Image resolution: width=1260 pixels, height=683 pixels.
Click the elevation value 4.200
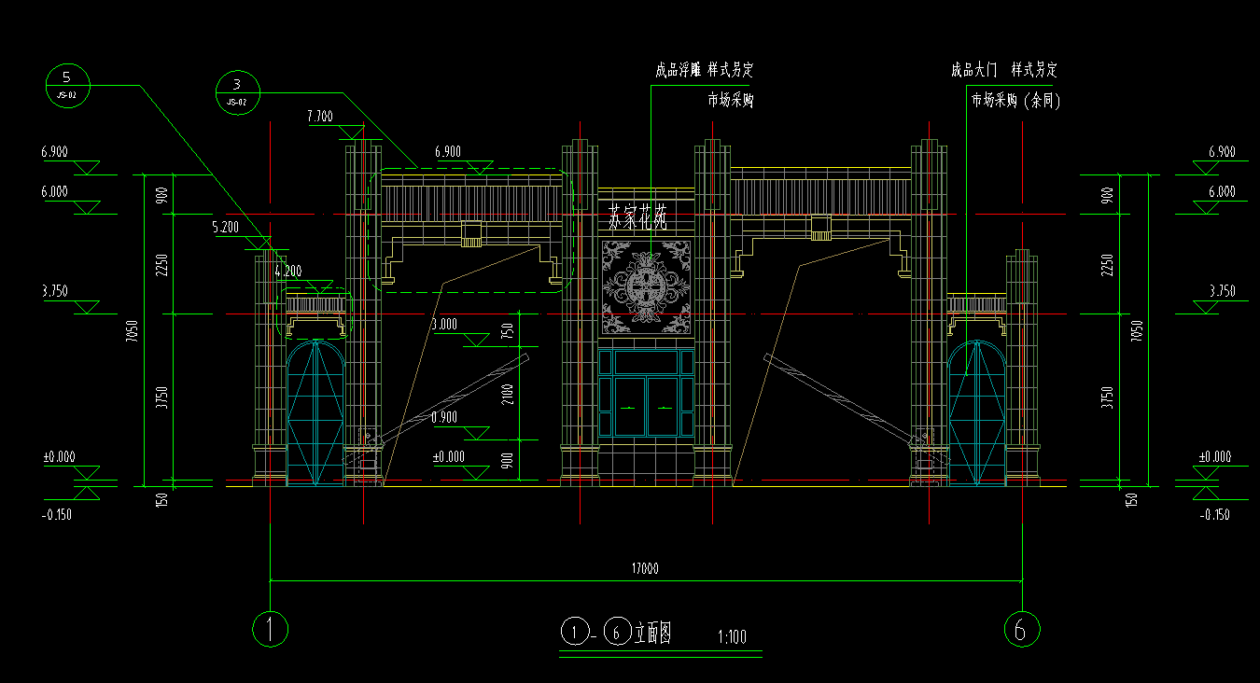[x=288, y=272]
